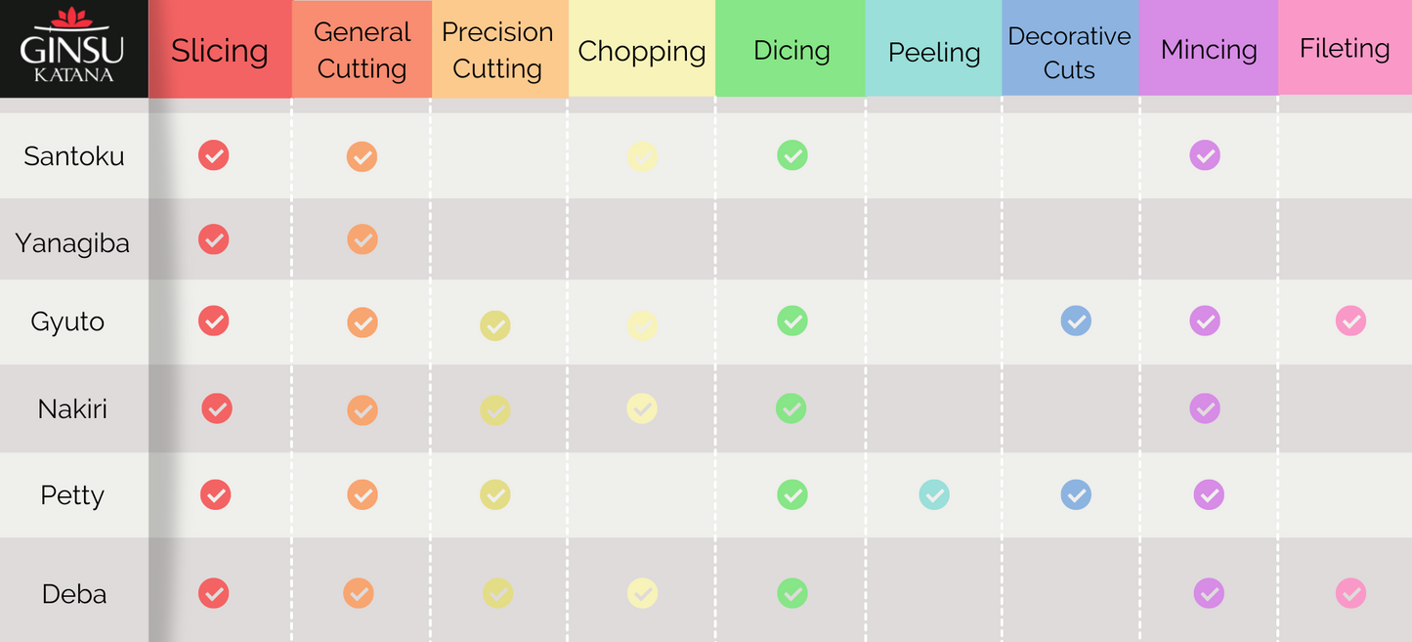Click Gyuto's blue Decorative Cuts checkmark
Image resolution: width=1412 pixels, height=642 pixels.
(1076, 321)
